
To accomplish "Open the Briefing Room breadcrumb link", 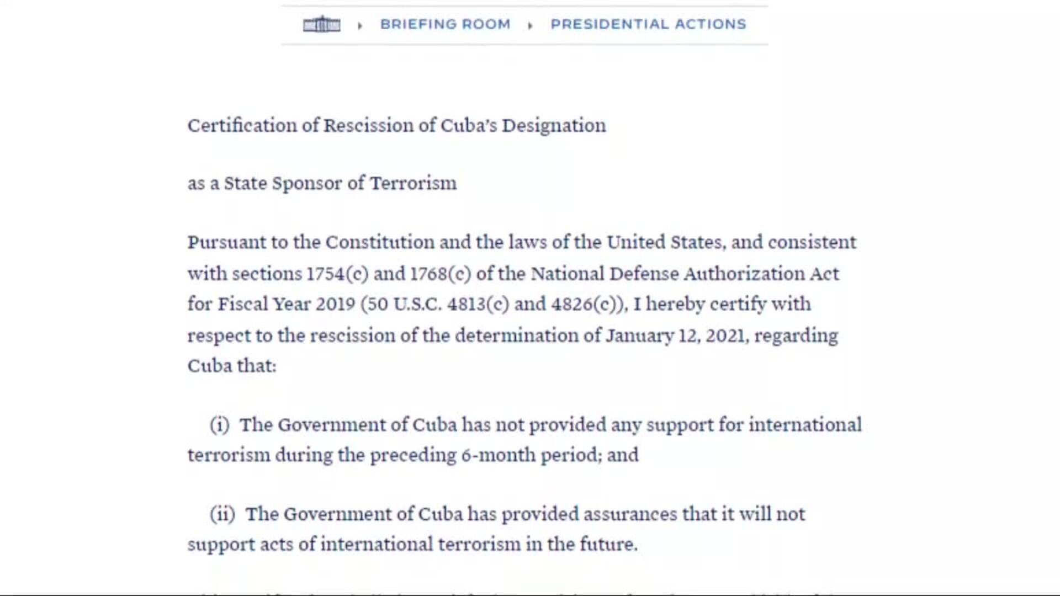I will pyautogui.click(x=445, y=24).
